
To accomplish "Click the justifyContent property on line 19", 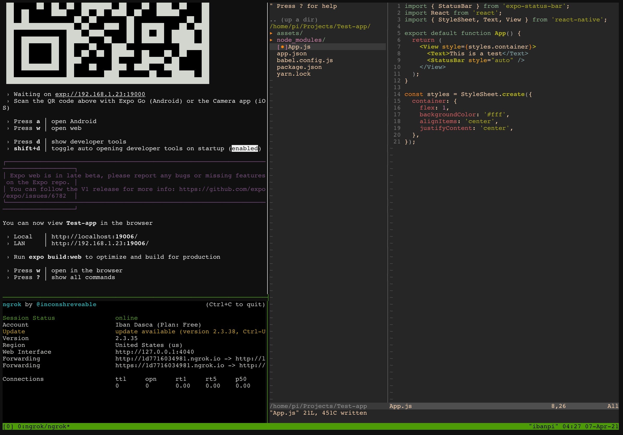I will tap(446, 128).
